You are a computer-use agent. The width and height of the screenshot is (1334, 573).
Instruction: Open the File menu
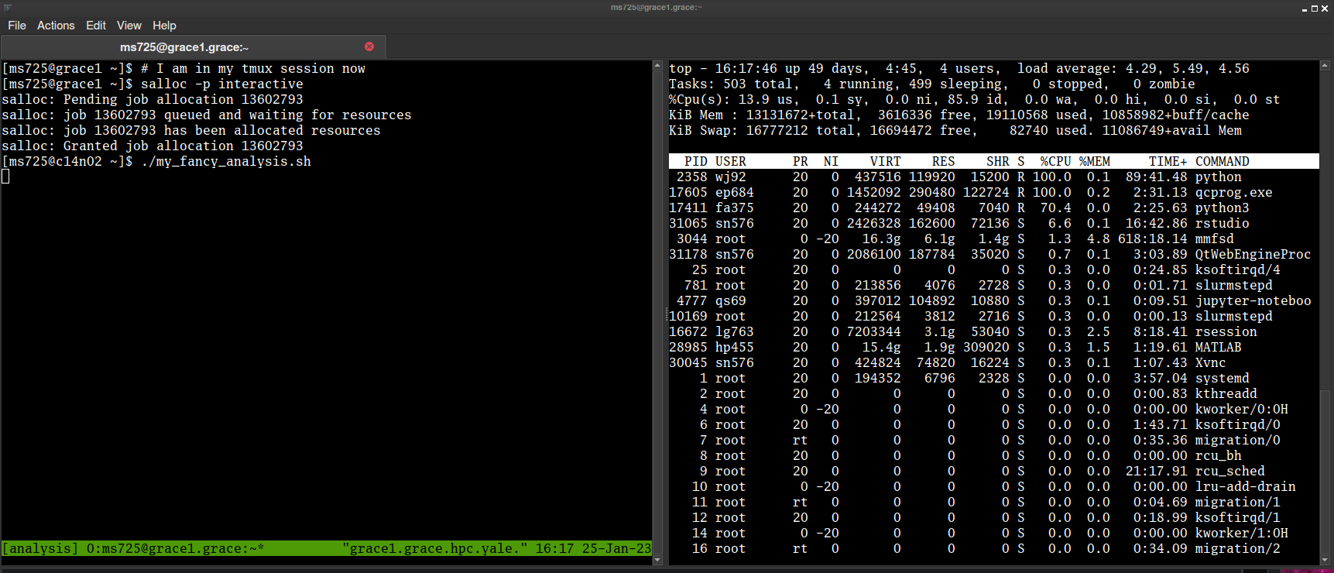[17, 26]
